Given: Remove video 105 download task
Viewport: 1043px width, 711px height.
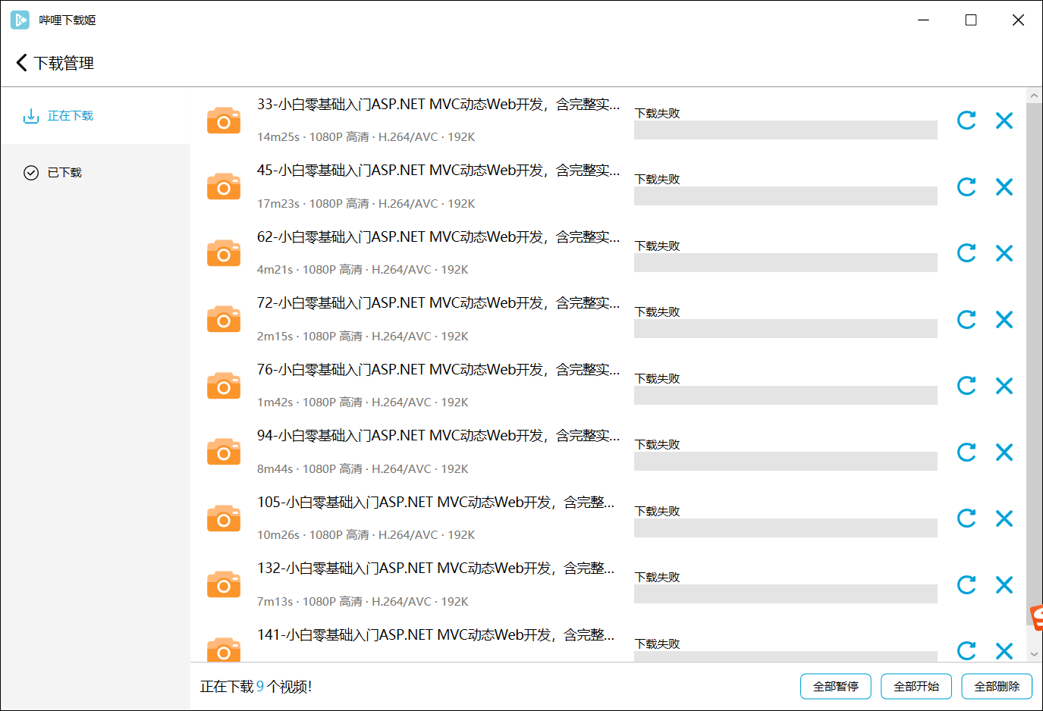Looking at the screenshot, I should pos(1004,518).
